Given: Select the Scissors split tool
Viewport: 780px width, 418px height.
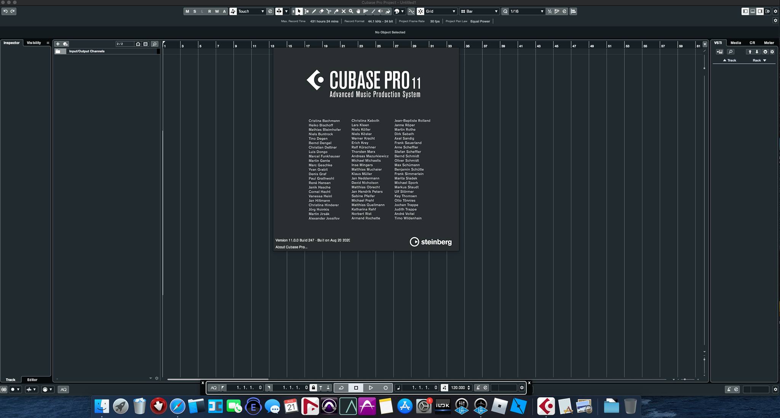Looking at the screenshot, I should (329, 11).
